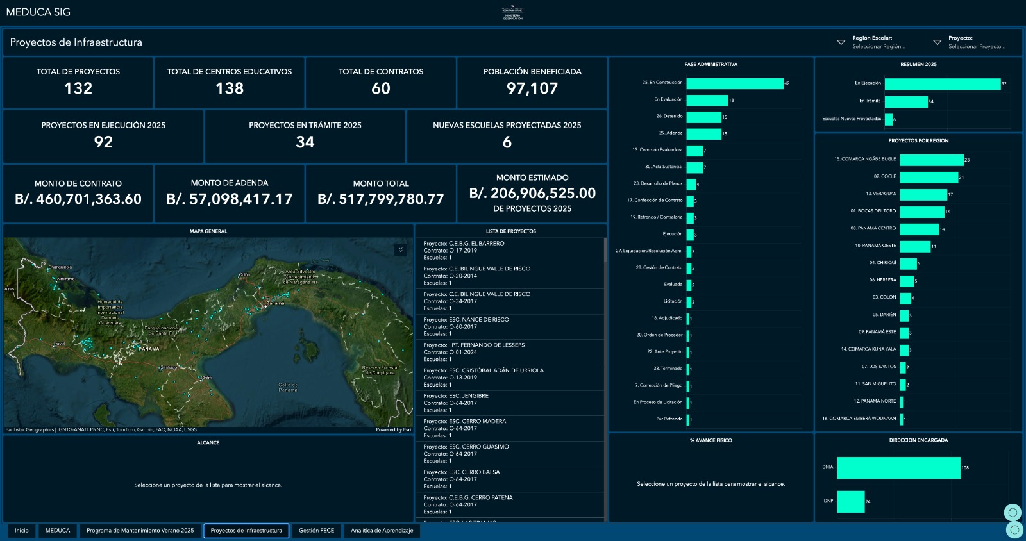Viewport: 1026px width, 541px height.
Task: Click the 08. PANAMÁ CENTRO bar
Action: pyautogui.click(x=920, y=229)
